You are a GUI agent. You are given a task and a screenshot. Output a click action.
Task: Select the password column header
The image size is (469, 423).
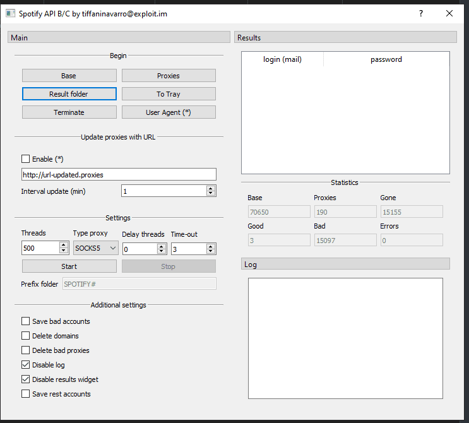click(x=386, y=59)
